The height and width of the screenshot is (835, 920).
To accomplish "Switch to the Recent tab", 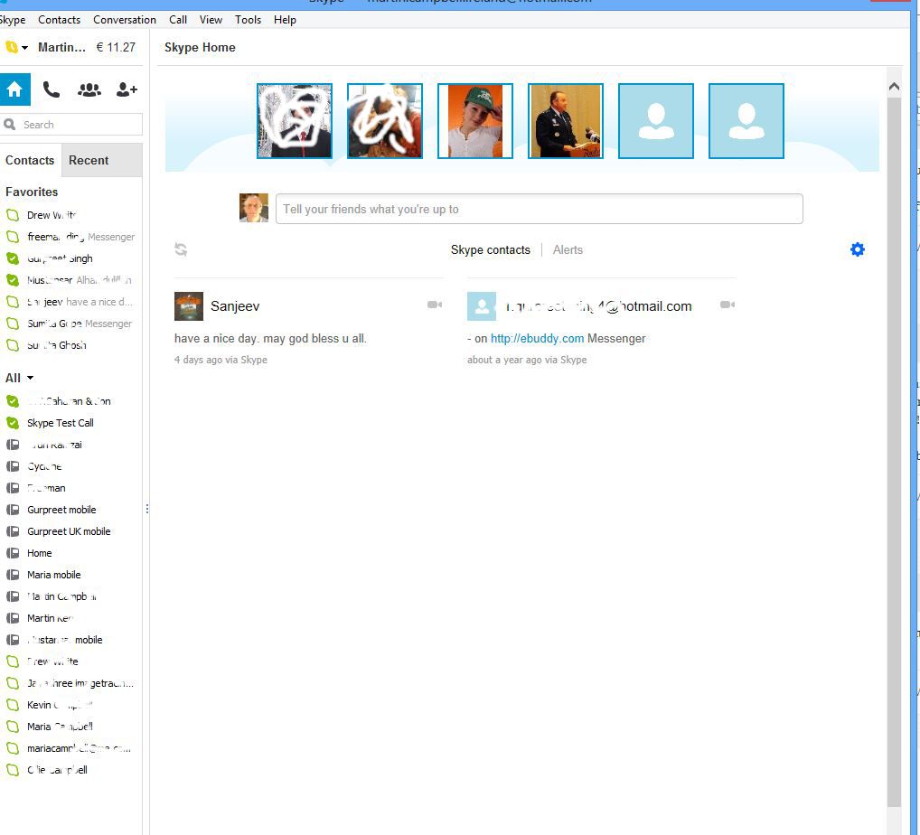I will [101, 160].
